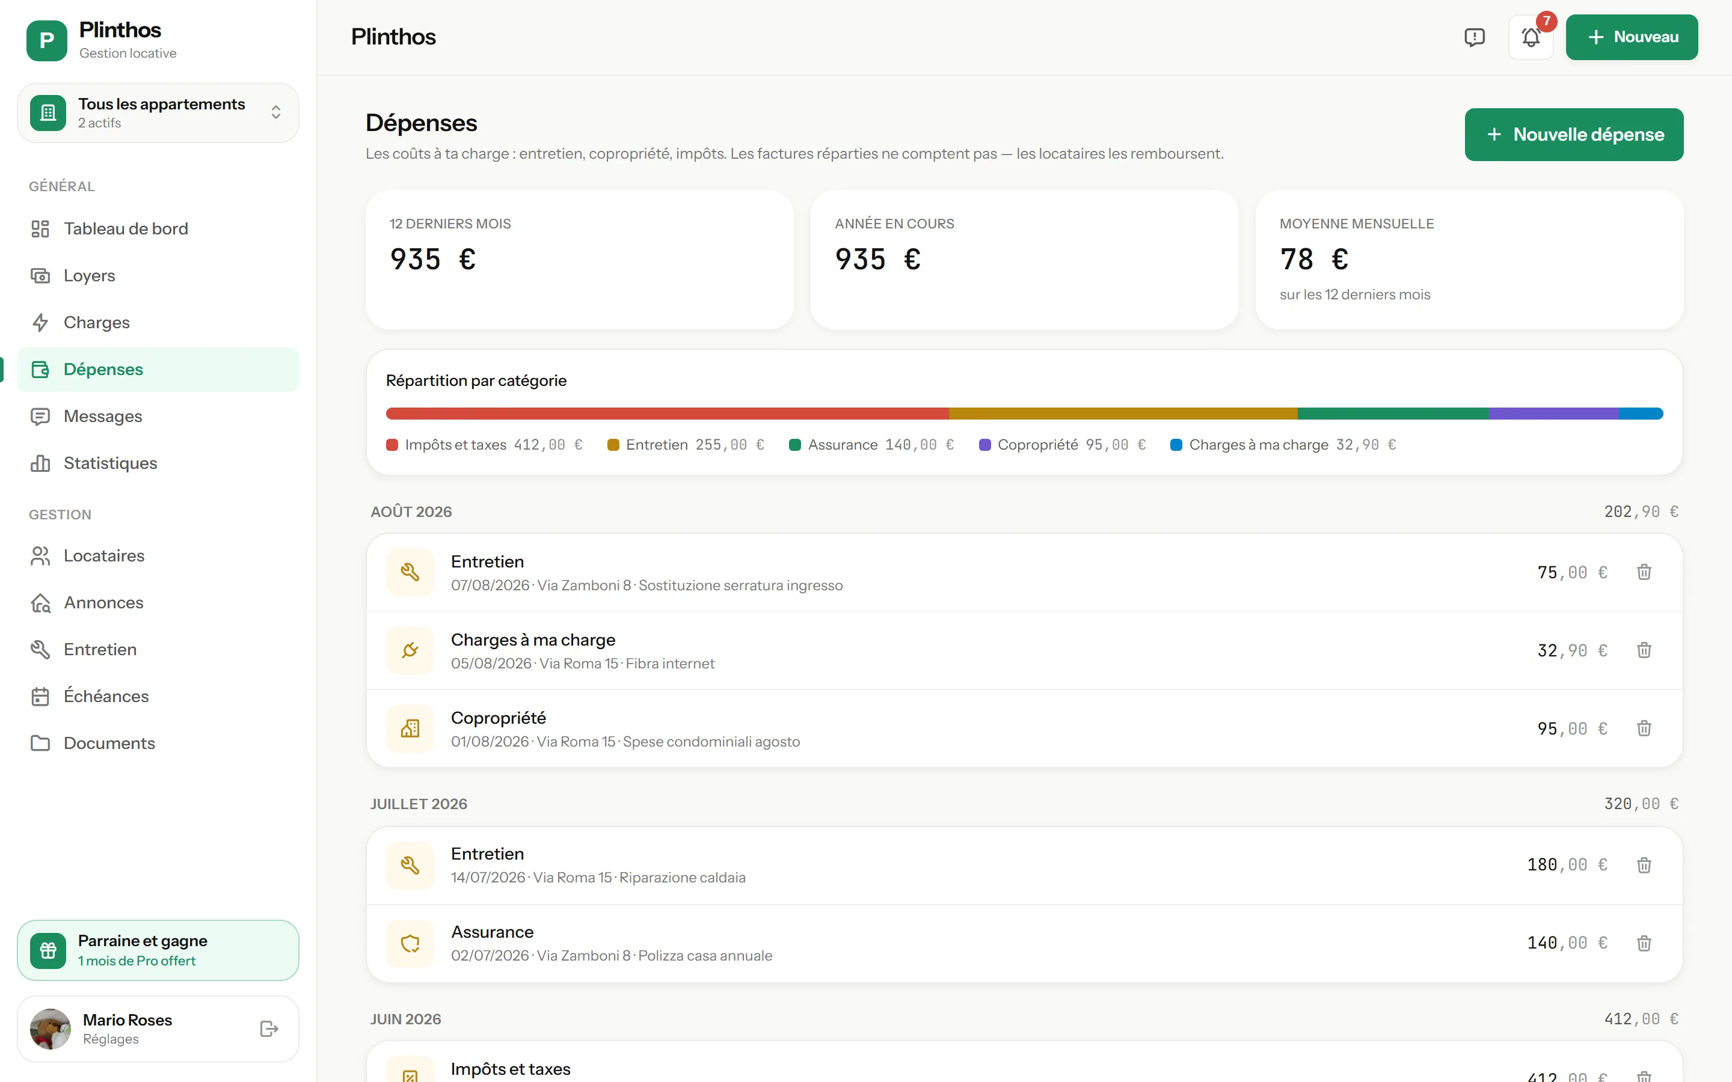
Task: Click the Documents folder icon
Action: tap(40, 744)
